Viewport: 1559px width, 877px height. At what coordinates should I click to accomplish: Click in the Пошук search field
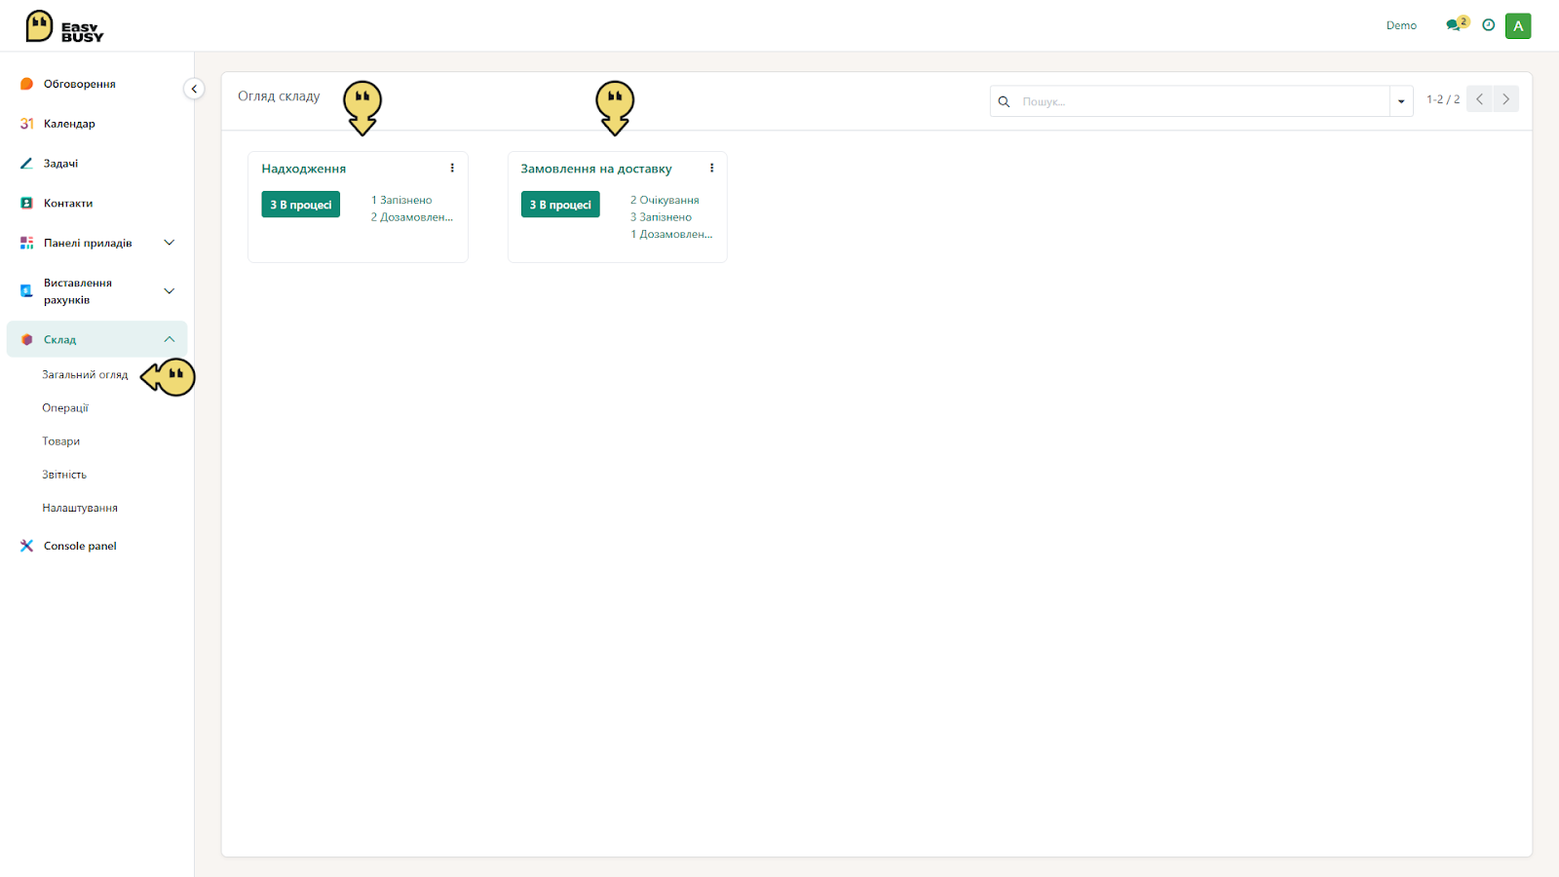[x=1202, y=101]
